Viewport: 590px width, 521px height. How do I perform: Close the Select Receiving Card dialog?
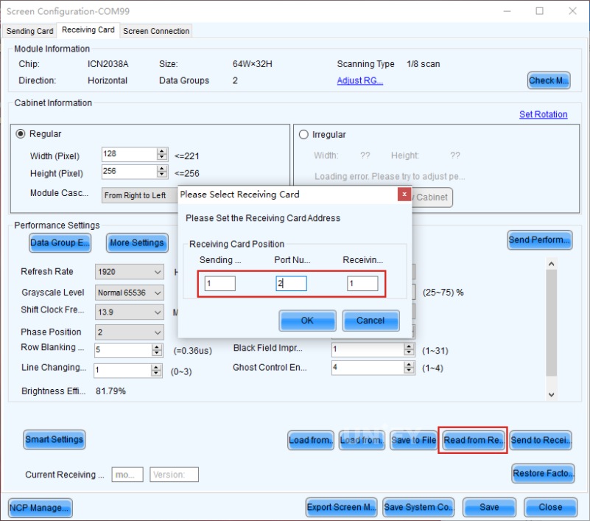(404, 195)
